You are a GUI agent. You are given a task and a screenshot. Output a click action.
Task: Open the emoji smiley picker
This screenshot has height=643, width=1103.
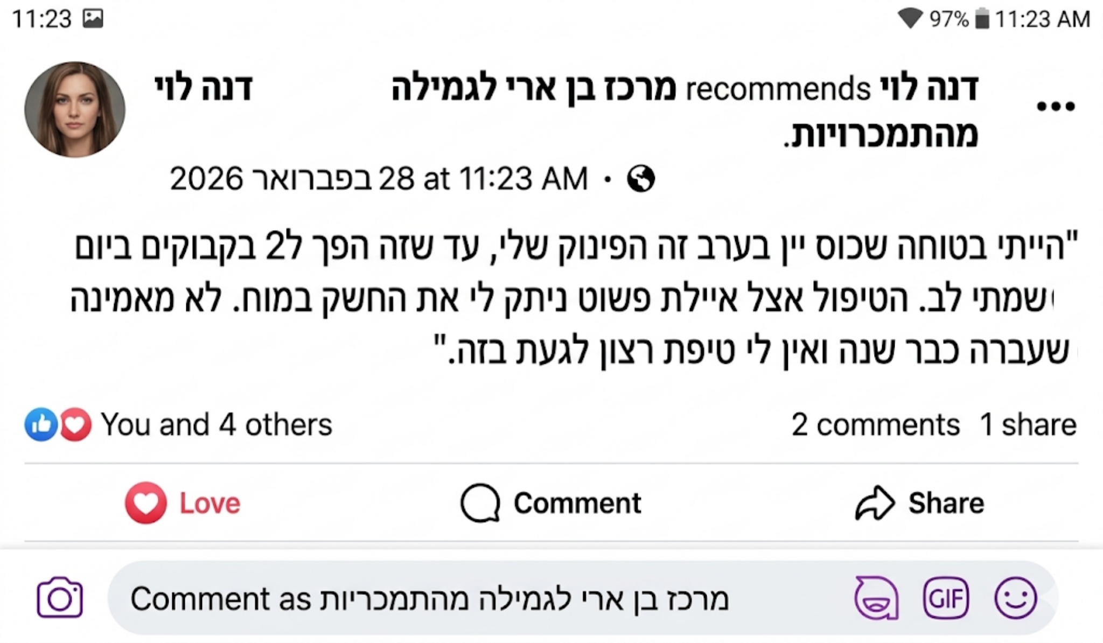pyautogui.click(x=1015, y=598)
